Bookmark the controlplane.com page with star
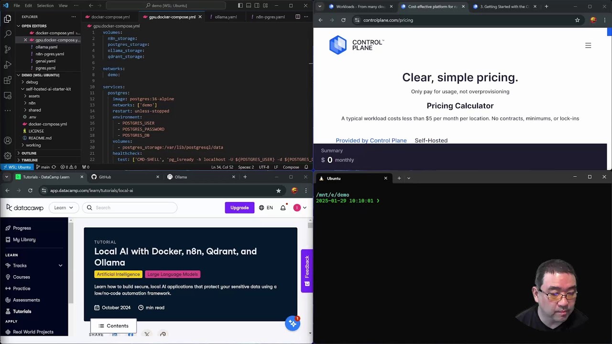Screen dimensions: 612x344 coord(577,20)
